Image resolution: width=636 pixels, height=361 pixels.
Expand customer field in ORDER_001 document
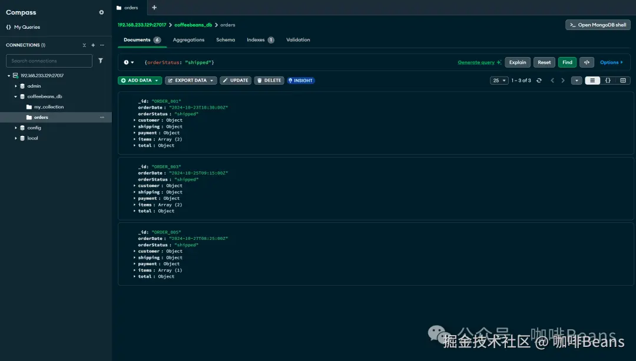pos(134,121)
